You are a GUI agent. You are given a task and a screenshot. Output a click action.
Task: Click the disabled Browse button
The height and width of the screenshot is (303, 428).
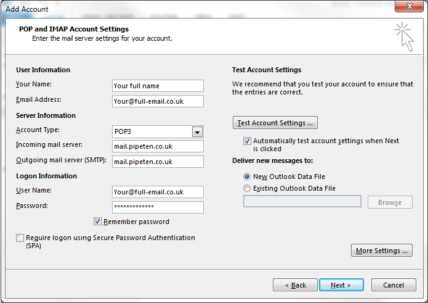coord(390,202)
